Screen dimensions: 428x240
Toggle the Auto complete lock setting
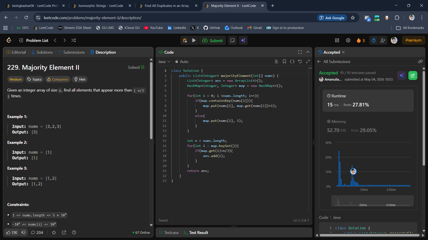182,62
